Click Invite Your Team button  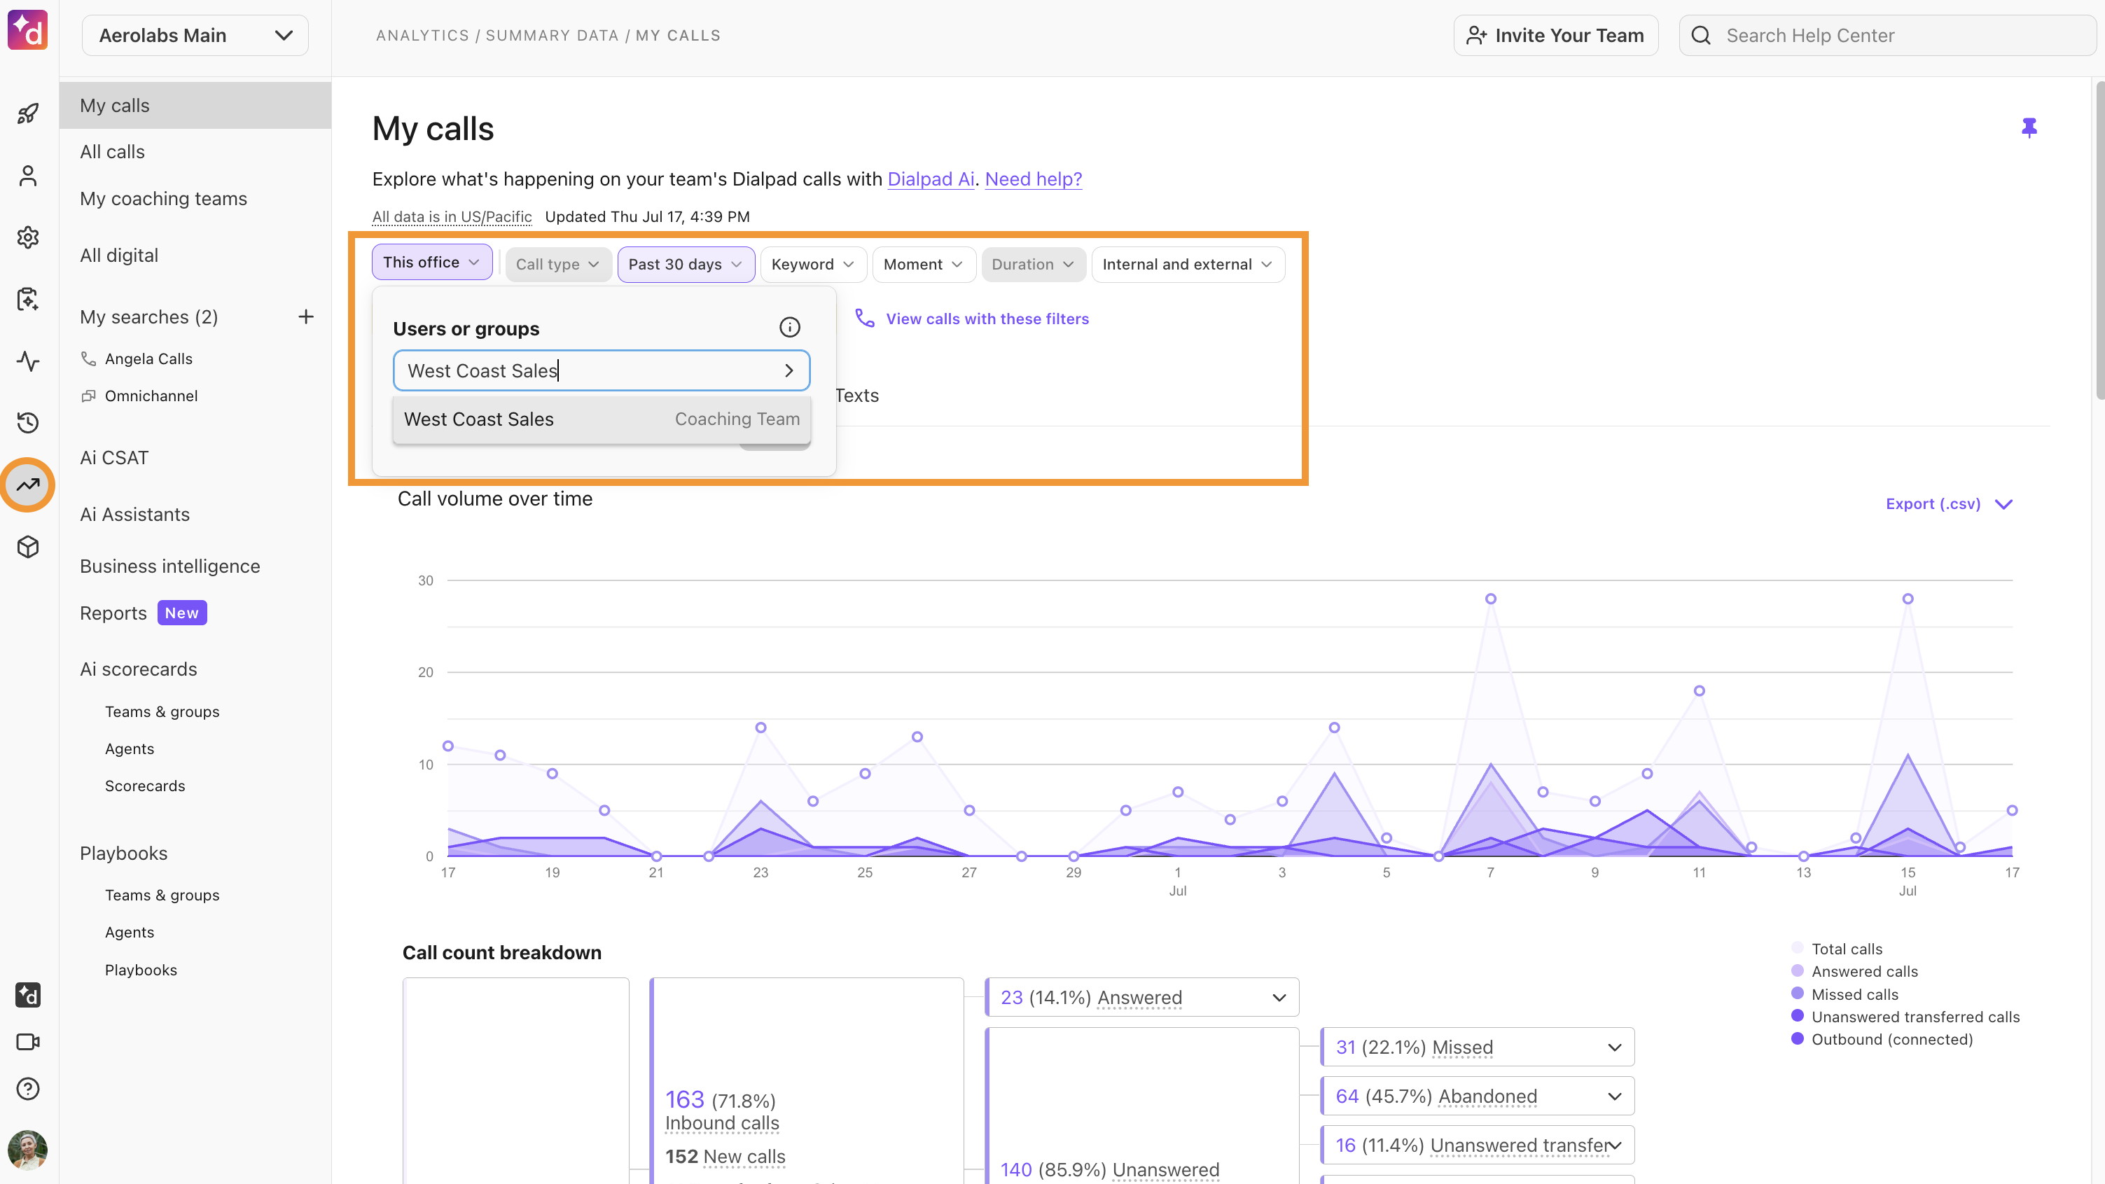pyautogui.click(x=1555, y=35)
